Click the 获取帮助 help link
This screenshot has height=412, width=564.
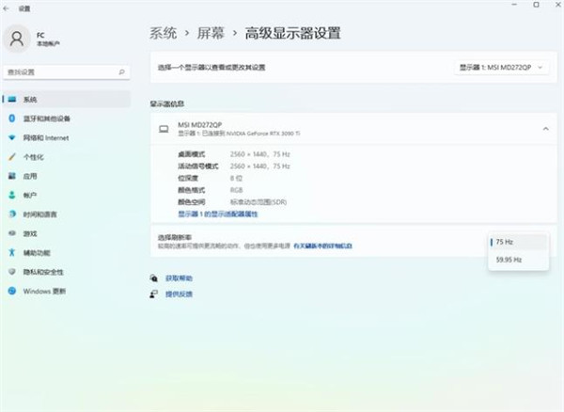179,278
